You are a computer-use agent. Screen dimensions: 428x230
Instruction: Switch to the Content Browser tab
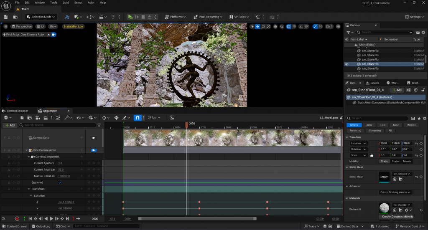pyautogui.click(x=15, y=111)
